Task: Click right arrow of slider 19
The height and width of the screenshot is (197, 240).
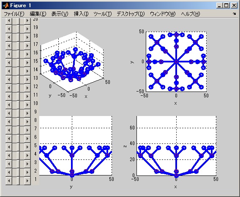Action: (27, 29)
